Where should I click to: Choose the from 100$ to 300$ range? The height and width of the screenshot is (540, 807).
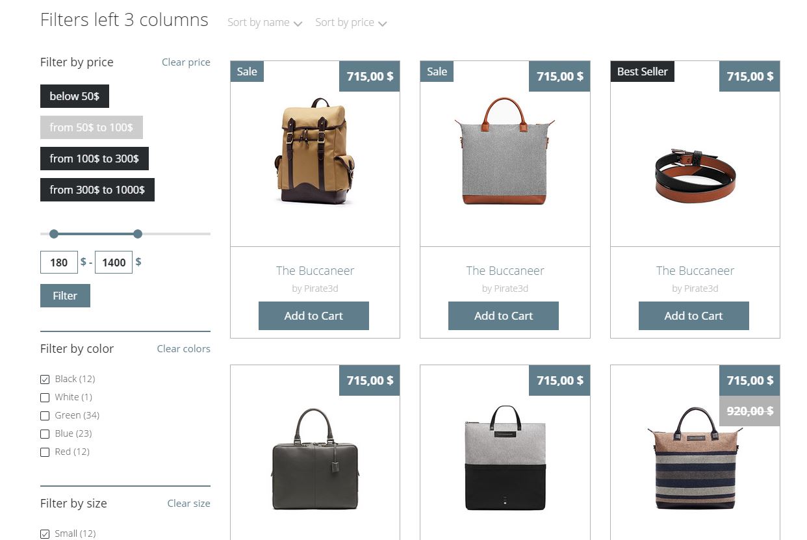click(x=94, y=159)
